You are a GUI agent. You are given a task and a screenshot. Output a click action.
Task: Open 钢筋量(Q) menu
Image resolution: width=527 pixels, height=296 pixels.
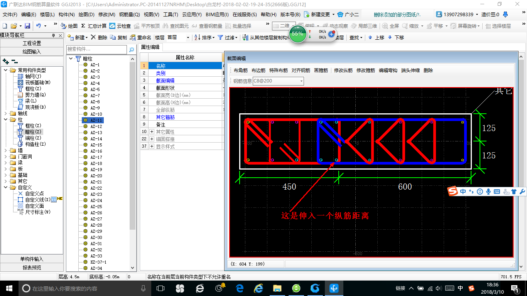pos(129,15)
